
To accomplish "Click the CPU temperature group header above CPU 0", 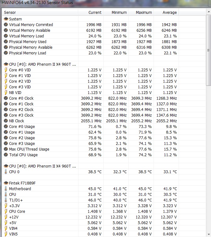I will pyautogui.click(x=42, y=166).
